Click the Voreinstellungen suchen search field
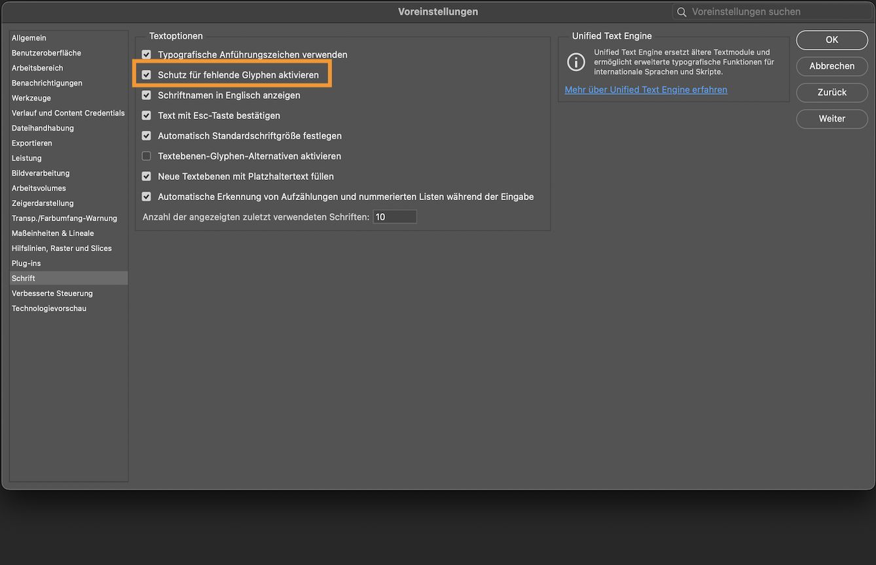 [772, 12]
